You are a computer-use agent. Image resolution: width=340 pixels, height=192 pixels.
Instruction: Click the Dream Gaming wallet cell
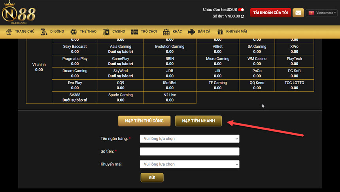pos(75,73)
